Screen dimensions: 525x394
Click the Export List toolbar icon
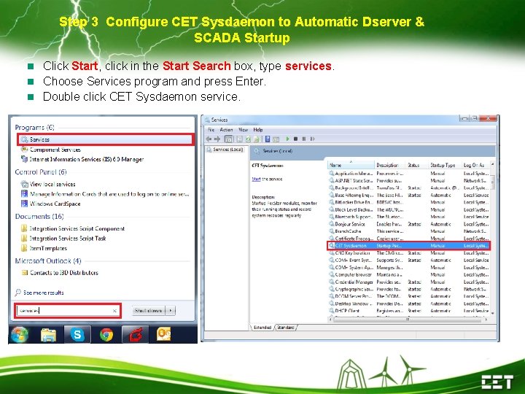(256, 139)
